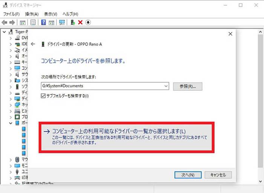264x193 pixels.
Task: Click the Back arrow in Device Manager toolbar
Action: [5, 22]
